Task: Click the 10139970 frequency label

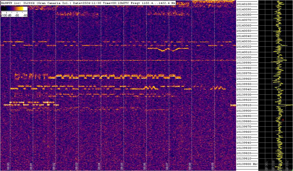Action: click(244, 73)
